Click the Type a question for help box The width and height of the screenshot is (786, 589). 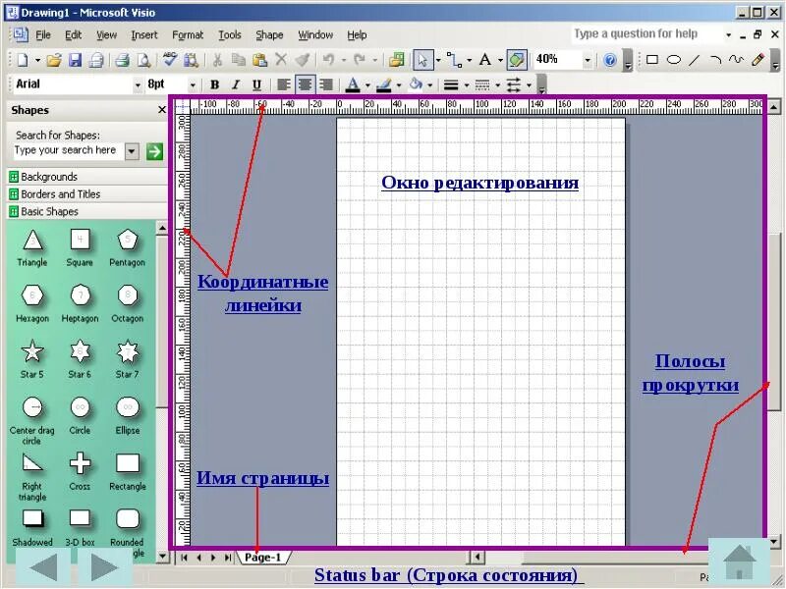[x=646, y=34]
